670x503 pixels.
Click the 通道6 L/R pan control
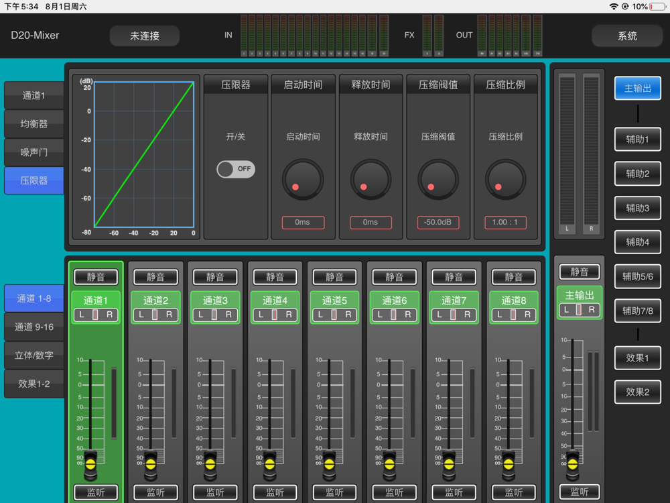394,315
